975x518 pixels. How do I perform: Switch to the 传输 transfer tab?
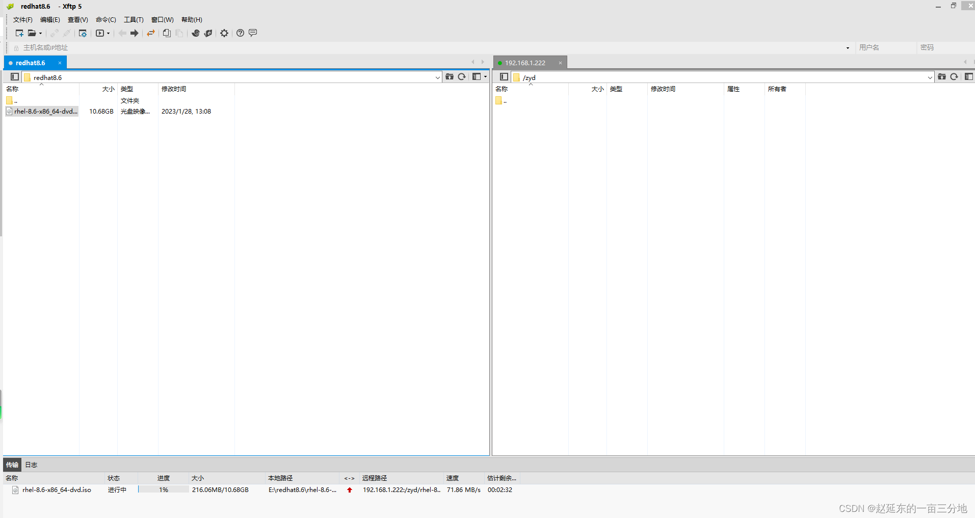point(12,465)
